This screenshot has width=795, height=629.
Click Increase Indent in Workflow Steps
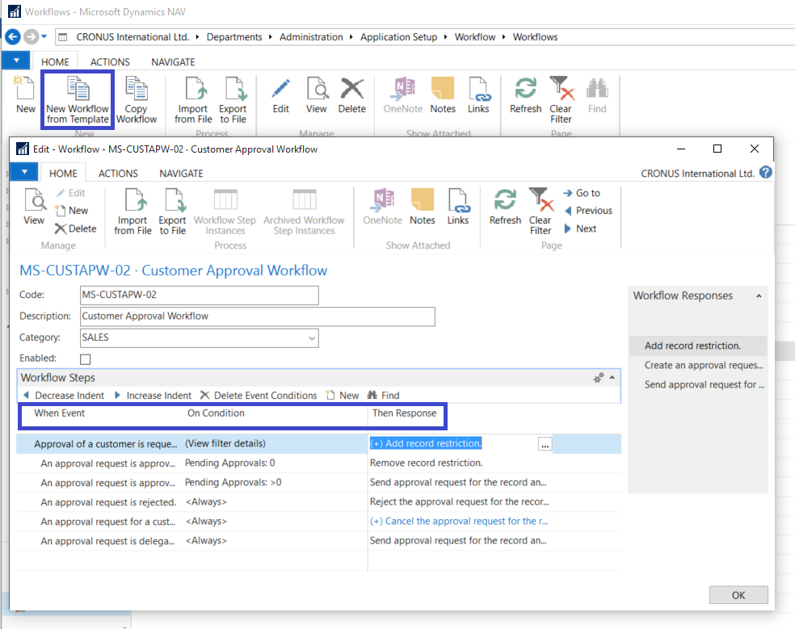[153, 396]
